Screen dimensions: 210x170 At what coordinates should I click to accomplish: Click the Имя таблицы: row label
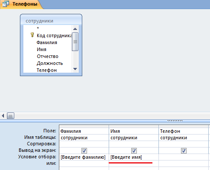point(40,137)
